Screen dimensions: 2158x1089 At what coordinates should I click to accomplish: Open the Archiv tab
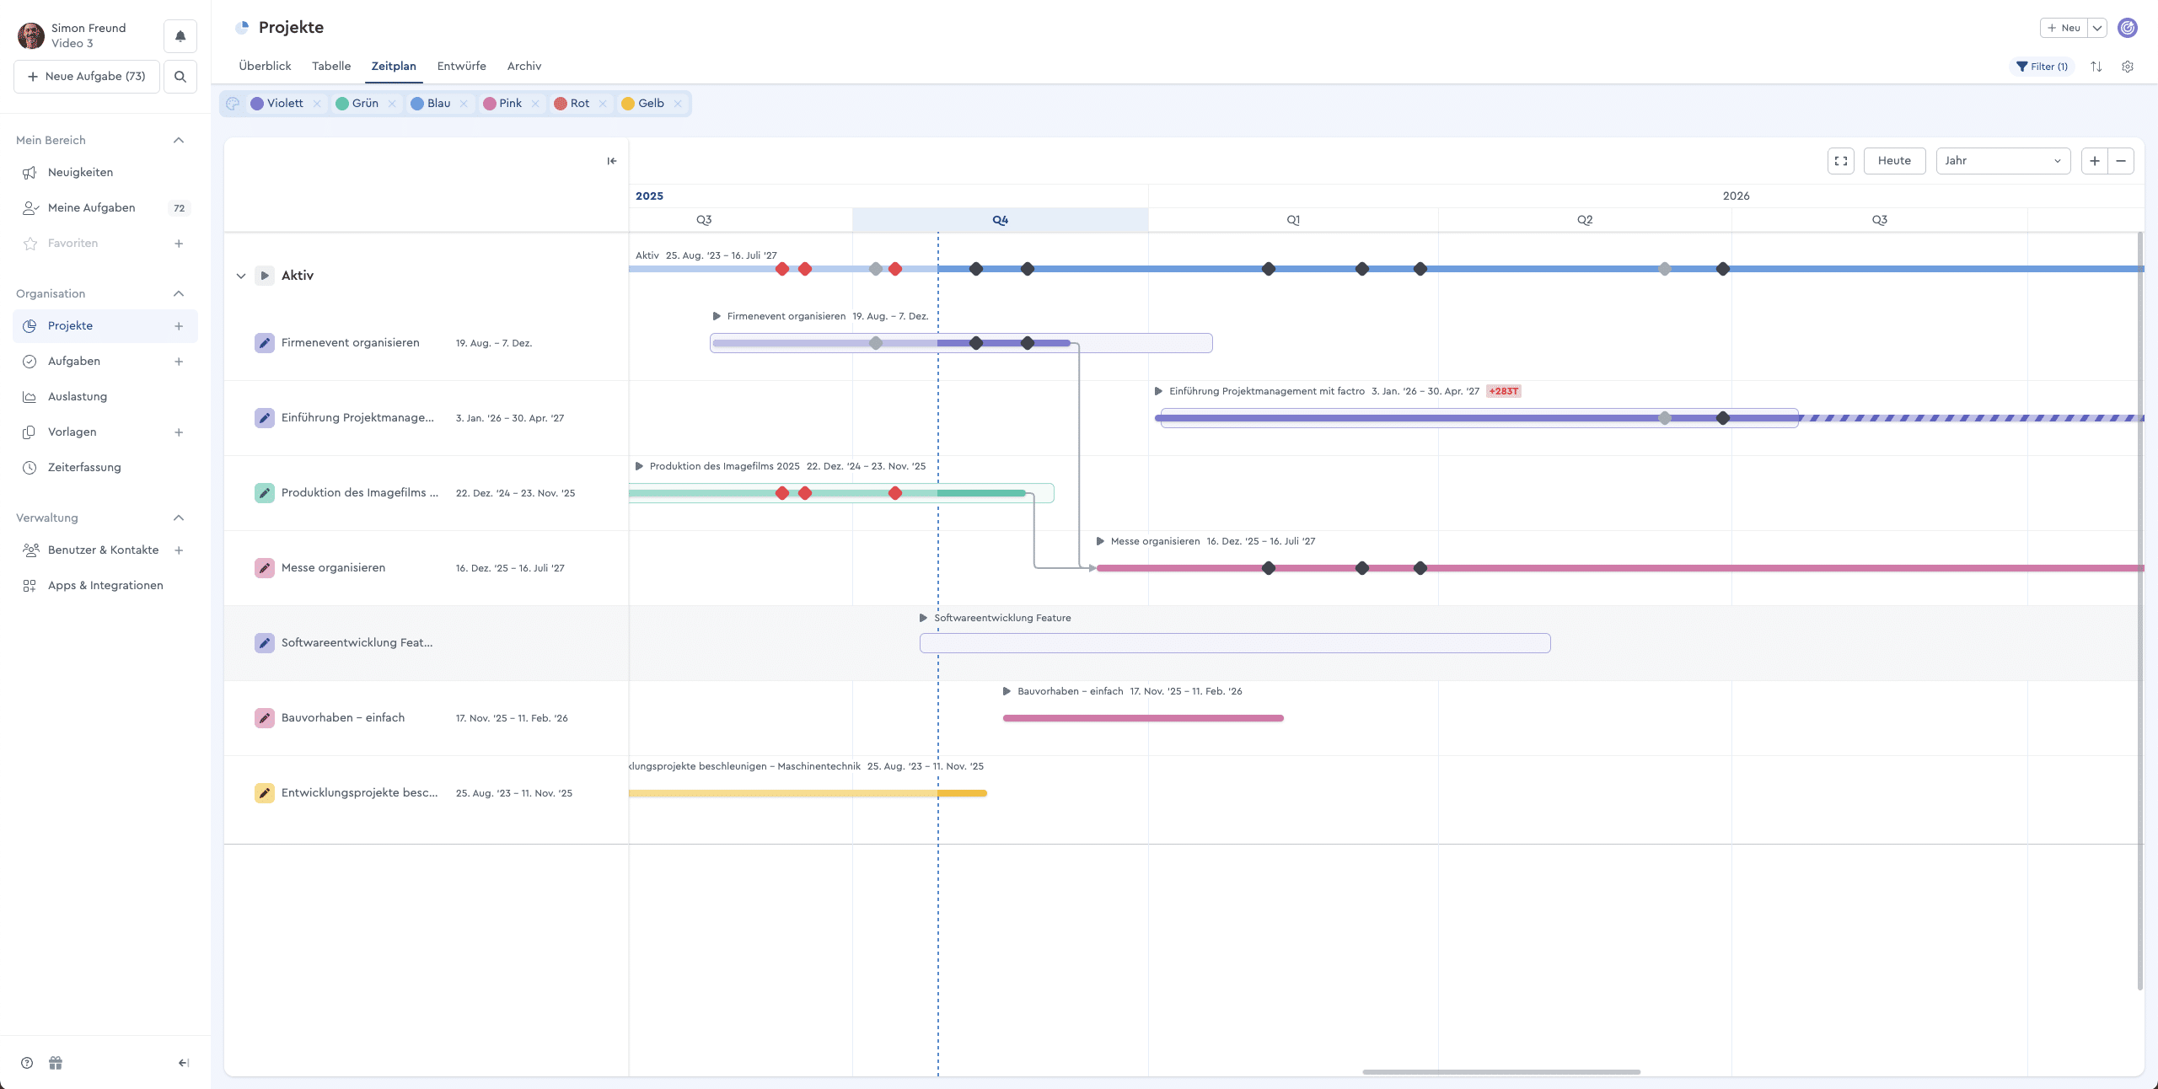pyautogui.click(x=523, y=66)
